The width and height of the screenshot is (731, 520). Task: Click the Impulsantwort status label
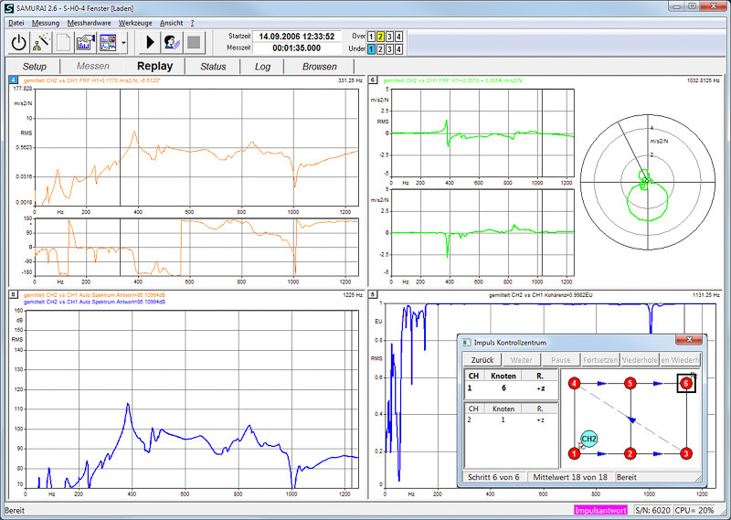pyautogui.click(x=599, y=510)
